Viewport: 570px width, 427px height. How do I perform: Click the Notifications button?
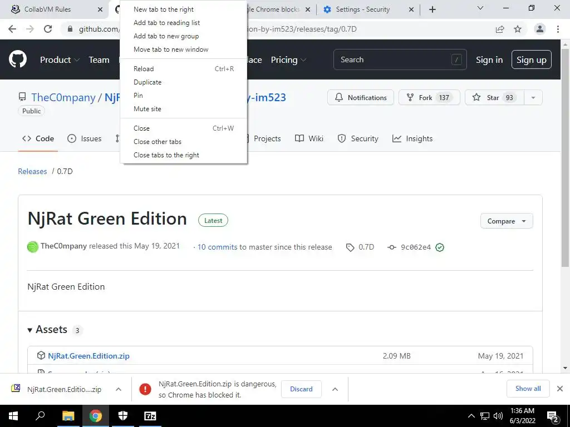(x=361, y=98)
